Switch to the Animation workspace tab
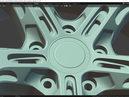The height and width of the screenshot is (97, 129). [x=43, y=4]
